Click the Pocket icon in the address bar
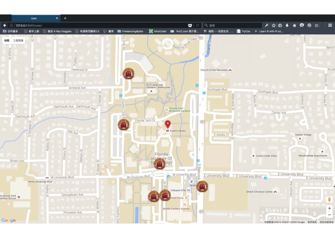Image resolution: width=335 pixels, height=238 pixels. pos(190,26)
